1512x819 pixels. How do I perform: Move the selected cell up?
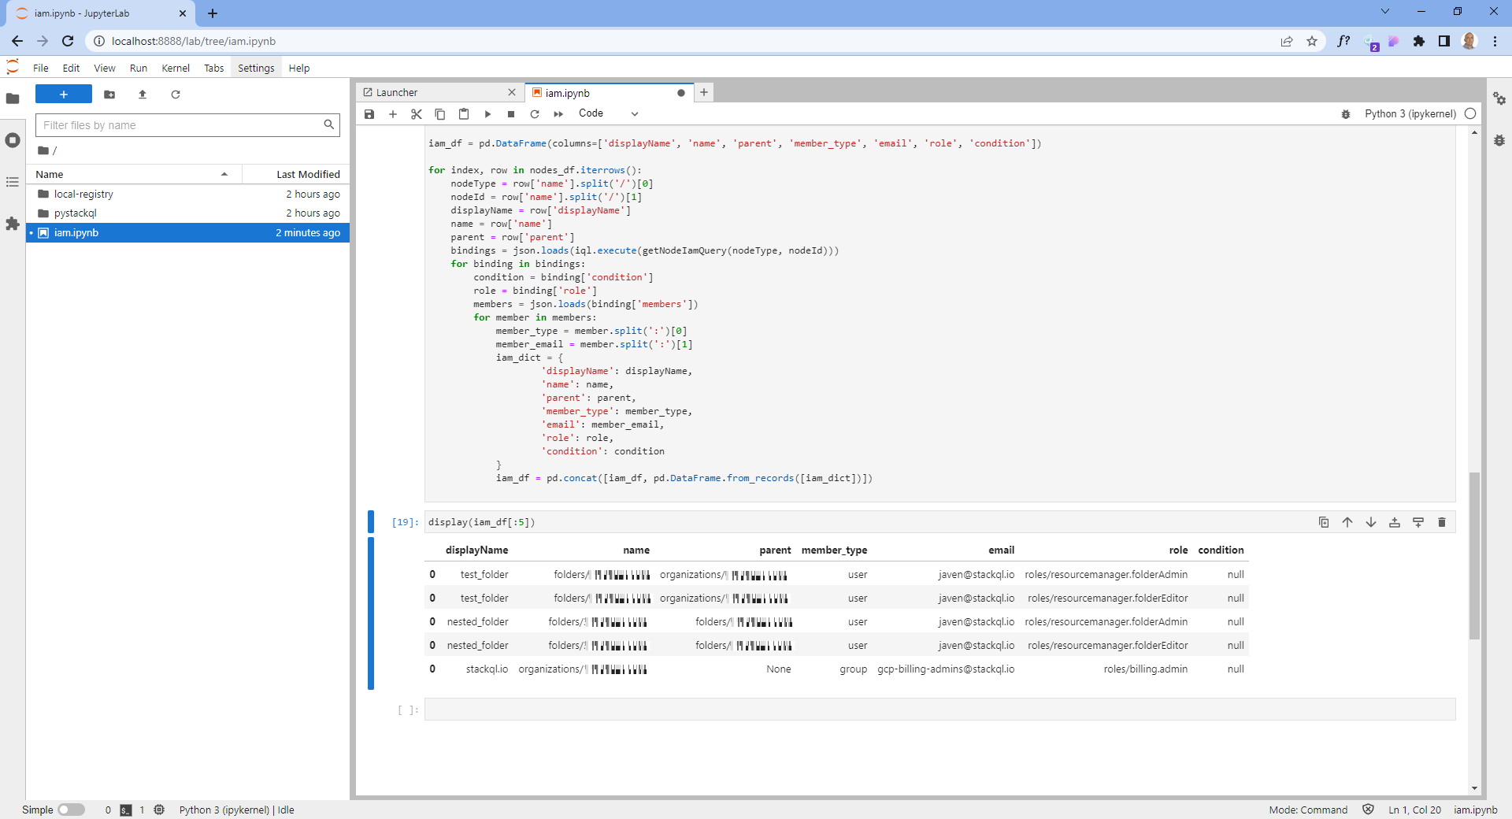coord(1347,522)
